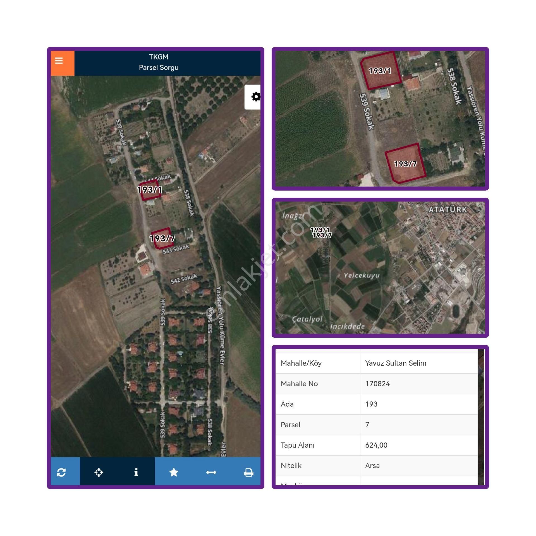Click the 'Yavuz Sultan Selim' value
The height and width of the screenshot is (536, 536).
click(x=396, y=363)
